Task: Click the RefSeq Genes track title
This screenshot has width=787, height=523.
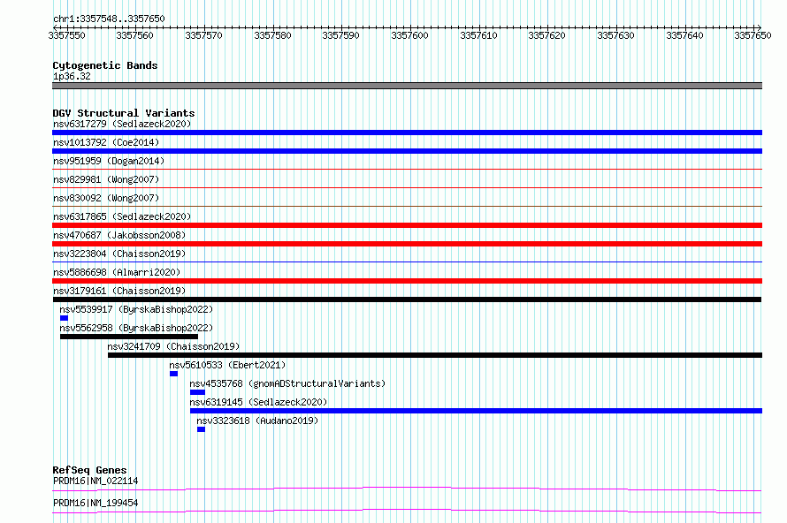Action: (x=89, y=470)
